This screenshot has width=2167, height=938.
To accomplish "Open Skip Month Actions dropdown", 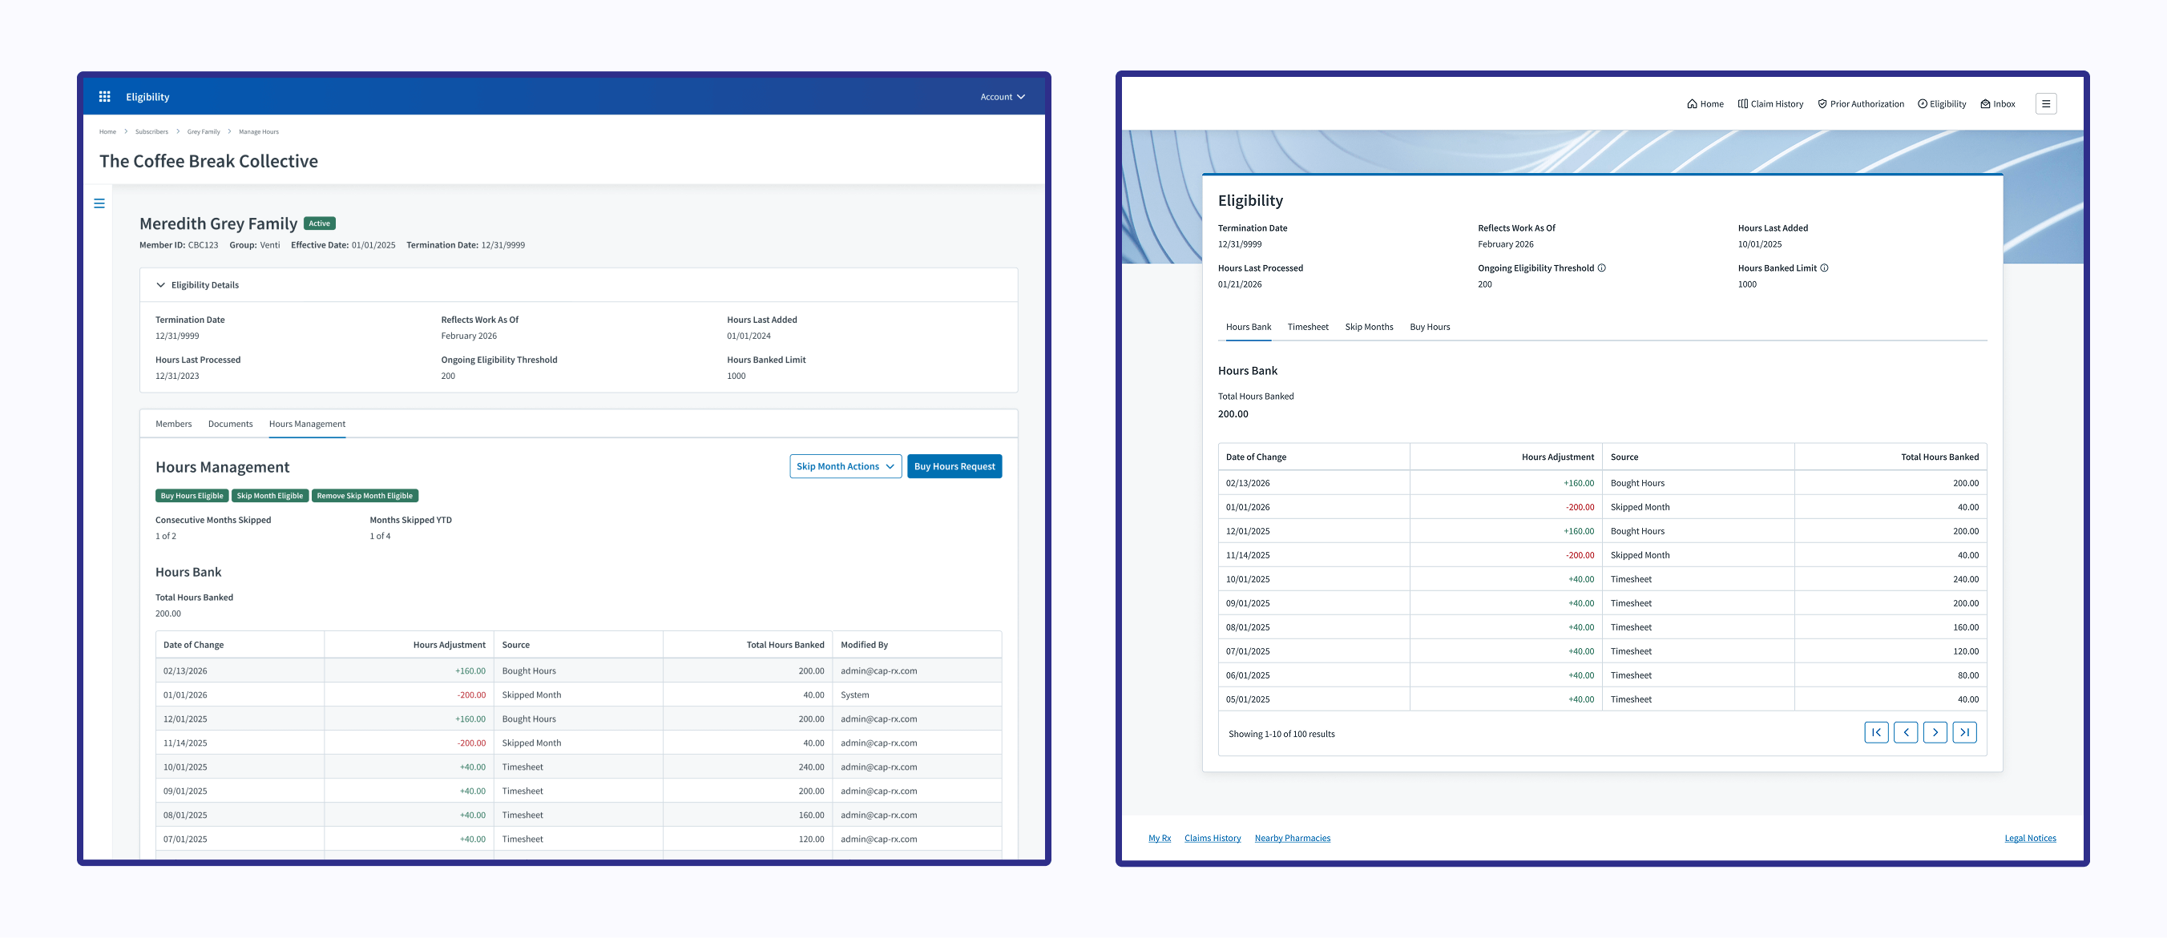I will point(845,466).
